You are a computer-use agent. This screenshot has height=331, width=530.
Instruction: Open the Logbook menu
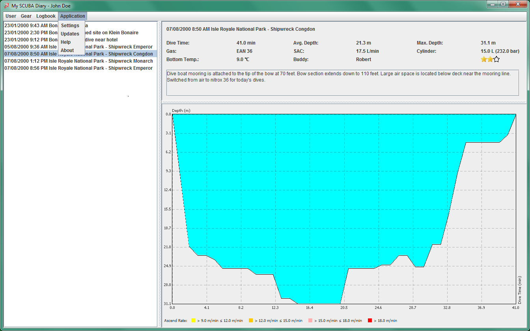pyautogui.click(x=46, y=16)
